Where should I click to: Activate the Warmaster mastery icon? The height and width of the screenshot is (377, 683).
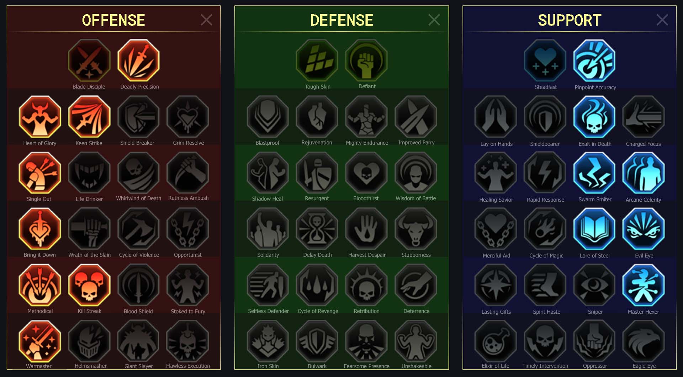click(x=40, y=341)
